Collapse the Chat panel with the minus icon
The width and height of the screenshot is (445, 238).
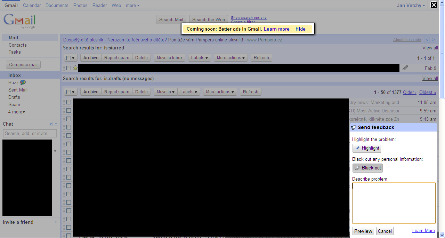56,124
